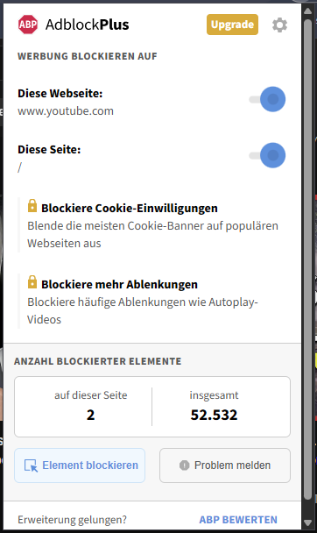This screenshot has width=317, height=533.
Task: Click lock icon beside Blockiere Cookie-Einwilligungen
Action: (32, 206)
